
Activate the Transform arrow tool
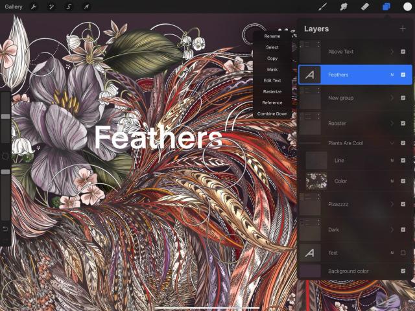86,6
